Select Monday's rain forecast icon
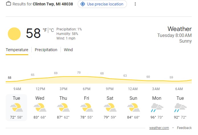 (157, 107)
